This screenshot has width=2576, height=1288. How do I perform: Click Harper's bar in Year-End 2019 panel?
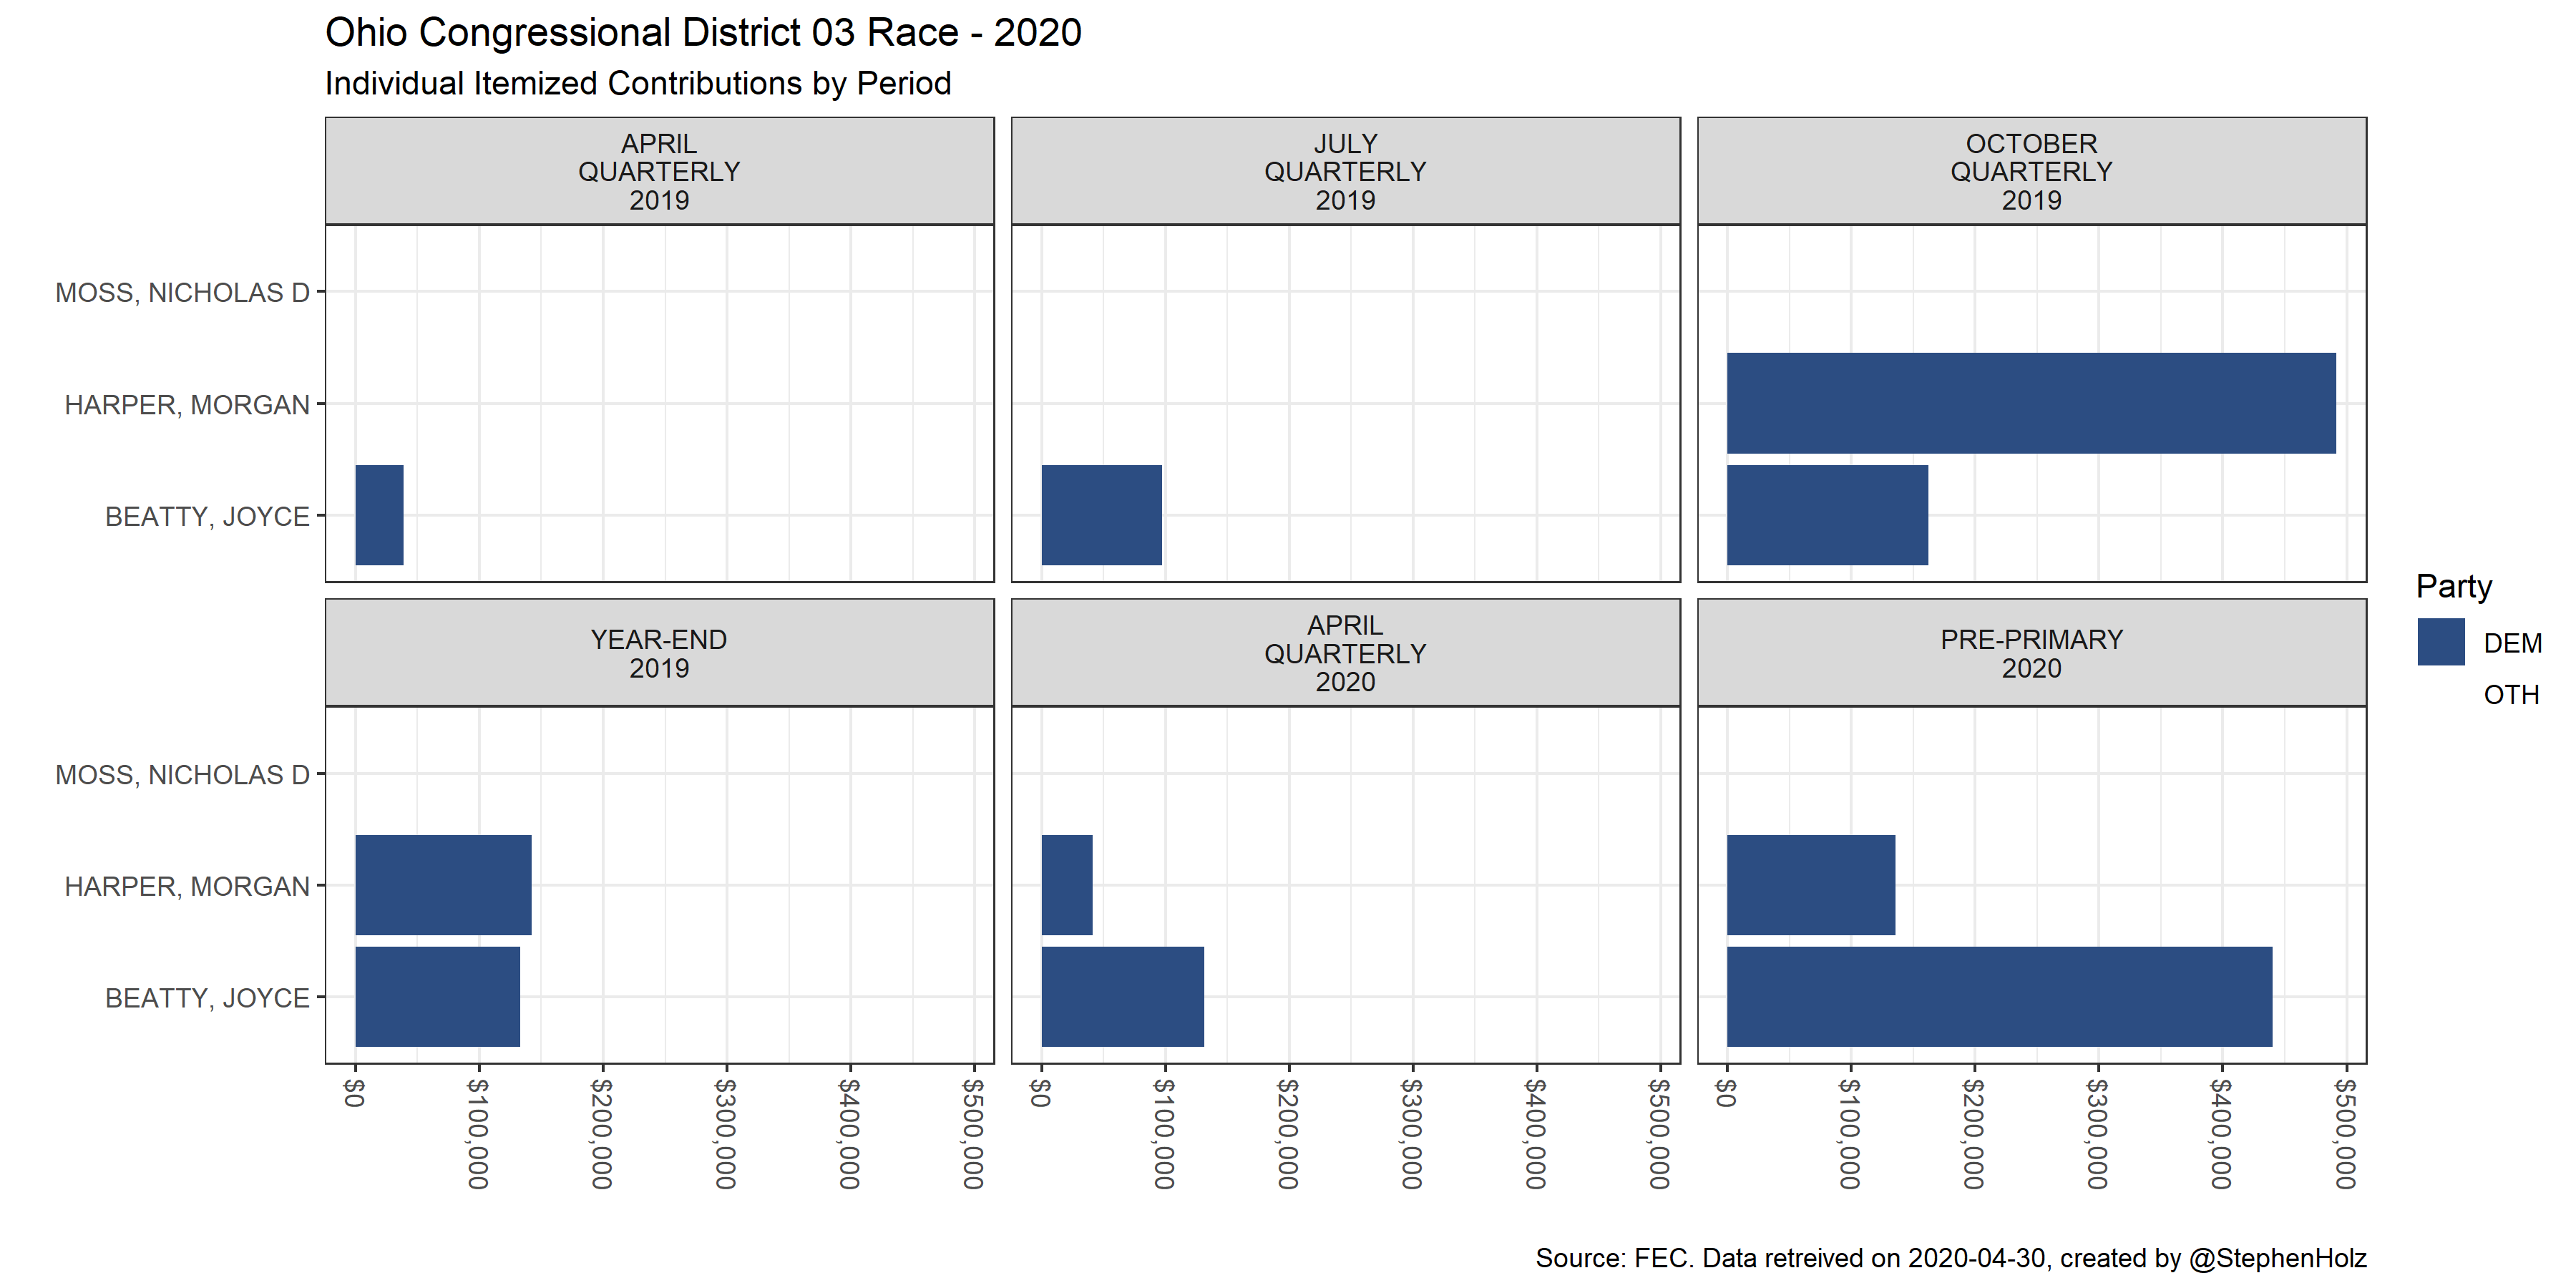pyautogui.click(x=443, y=885)
